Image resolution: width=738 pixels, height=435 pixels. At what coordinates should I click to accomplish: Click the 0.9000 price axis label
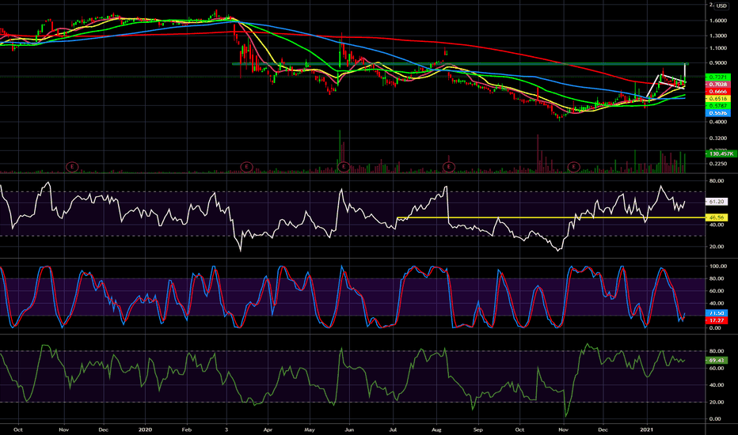[x=717, y=63]
